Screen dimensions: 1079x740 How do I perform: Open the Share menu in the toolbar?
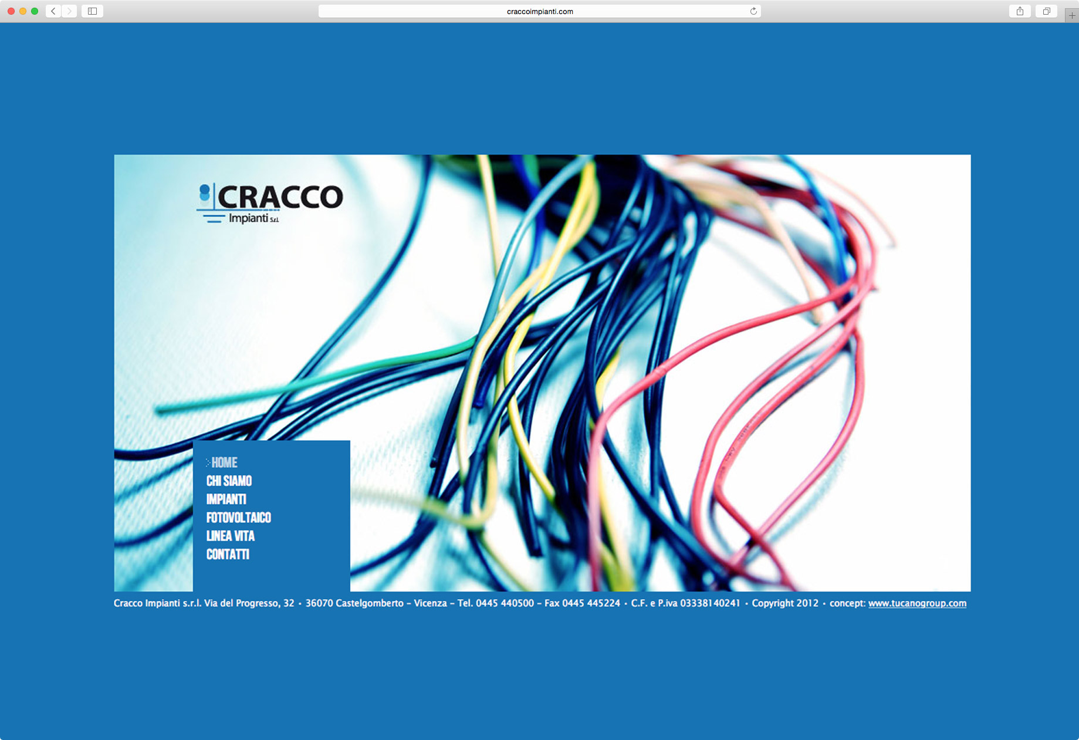(x=1020, y=11)
